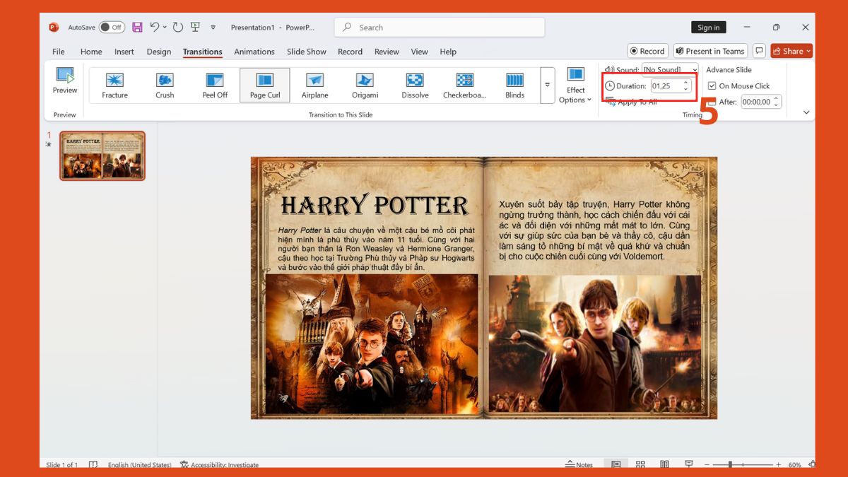Image resolution: width=848 pixels, height=477 pixels.
Task: Apply the Airplane transition
Action: pyautogui.click(x=314, y=85)
